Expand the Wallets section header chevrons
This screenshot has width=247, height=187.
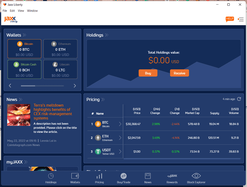click(24, 35)
